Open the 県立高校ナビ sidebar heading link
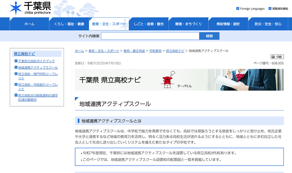Image resolution: width=292 pixels, height=173 pixels. (25, 54)
